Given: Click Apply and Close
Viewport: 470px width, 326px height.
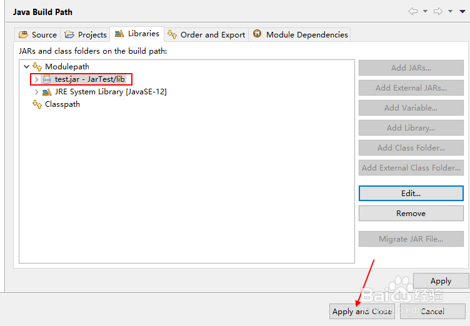Looking at the screenshot, I should pos(362,311).
